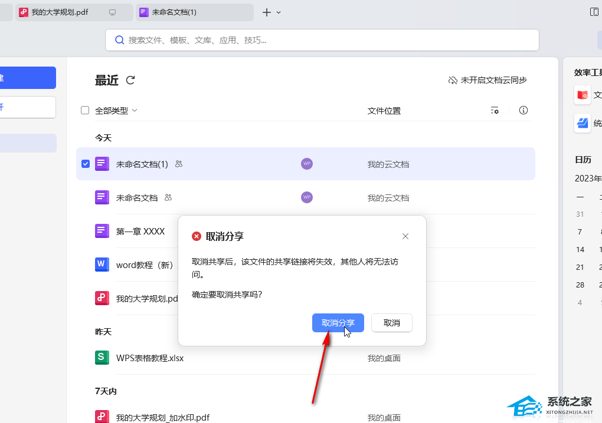Toggle the select-all checkbox beside 全部类型
Viewport: 602px width, 423px height.
tap(85, 110)
